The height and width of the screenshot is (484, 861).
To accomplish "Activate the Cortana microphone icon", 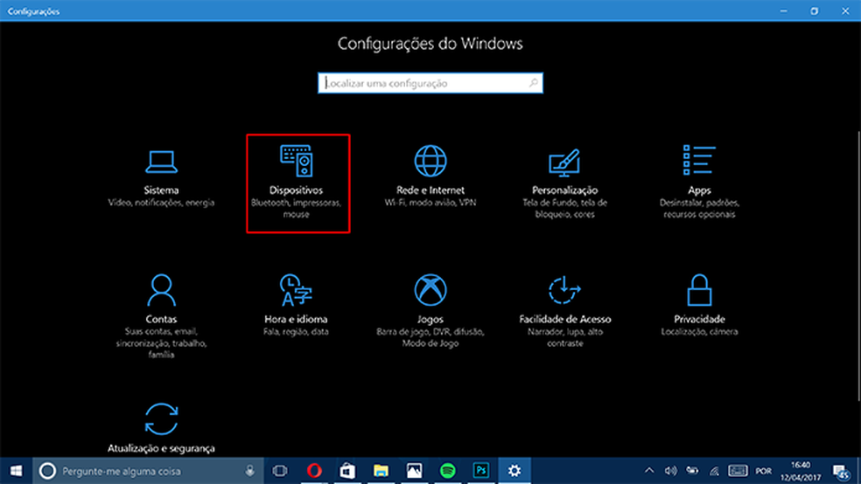I will point(250,471).
